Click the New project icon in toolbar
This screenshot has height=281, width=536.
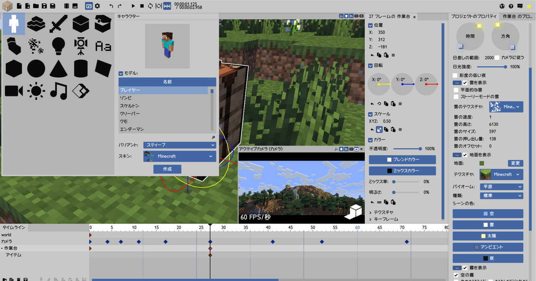[x=19, y=6]
